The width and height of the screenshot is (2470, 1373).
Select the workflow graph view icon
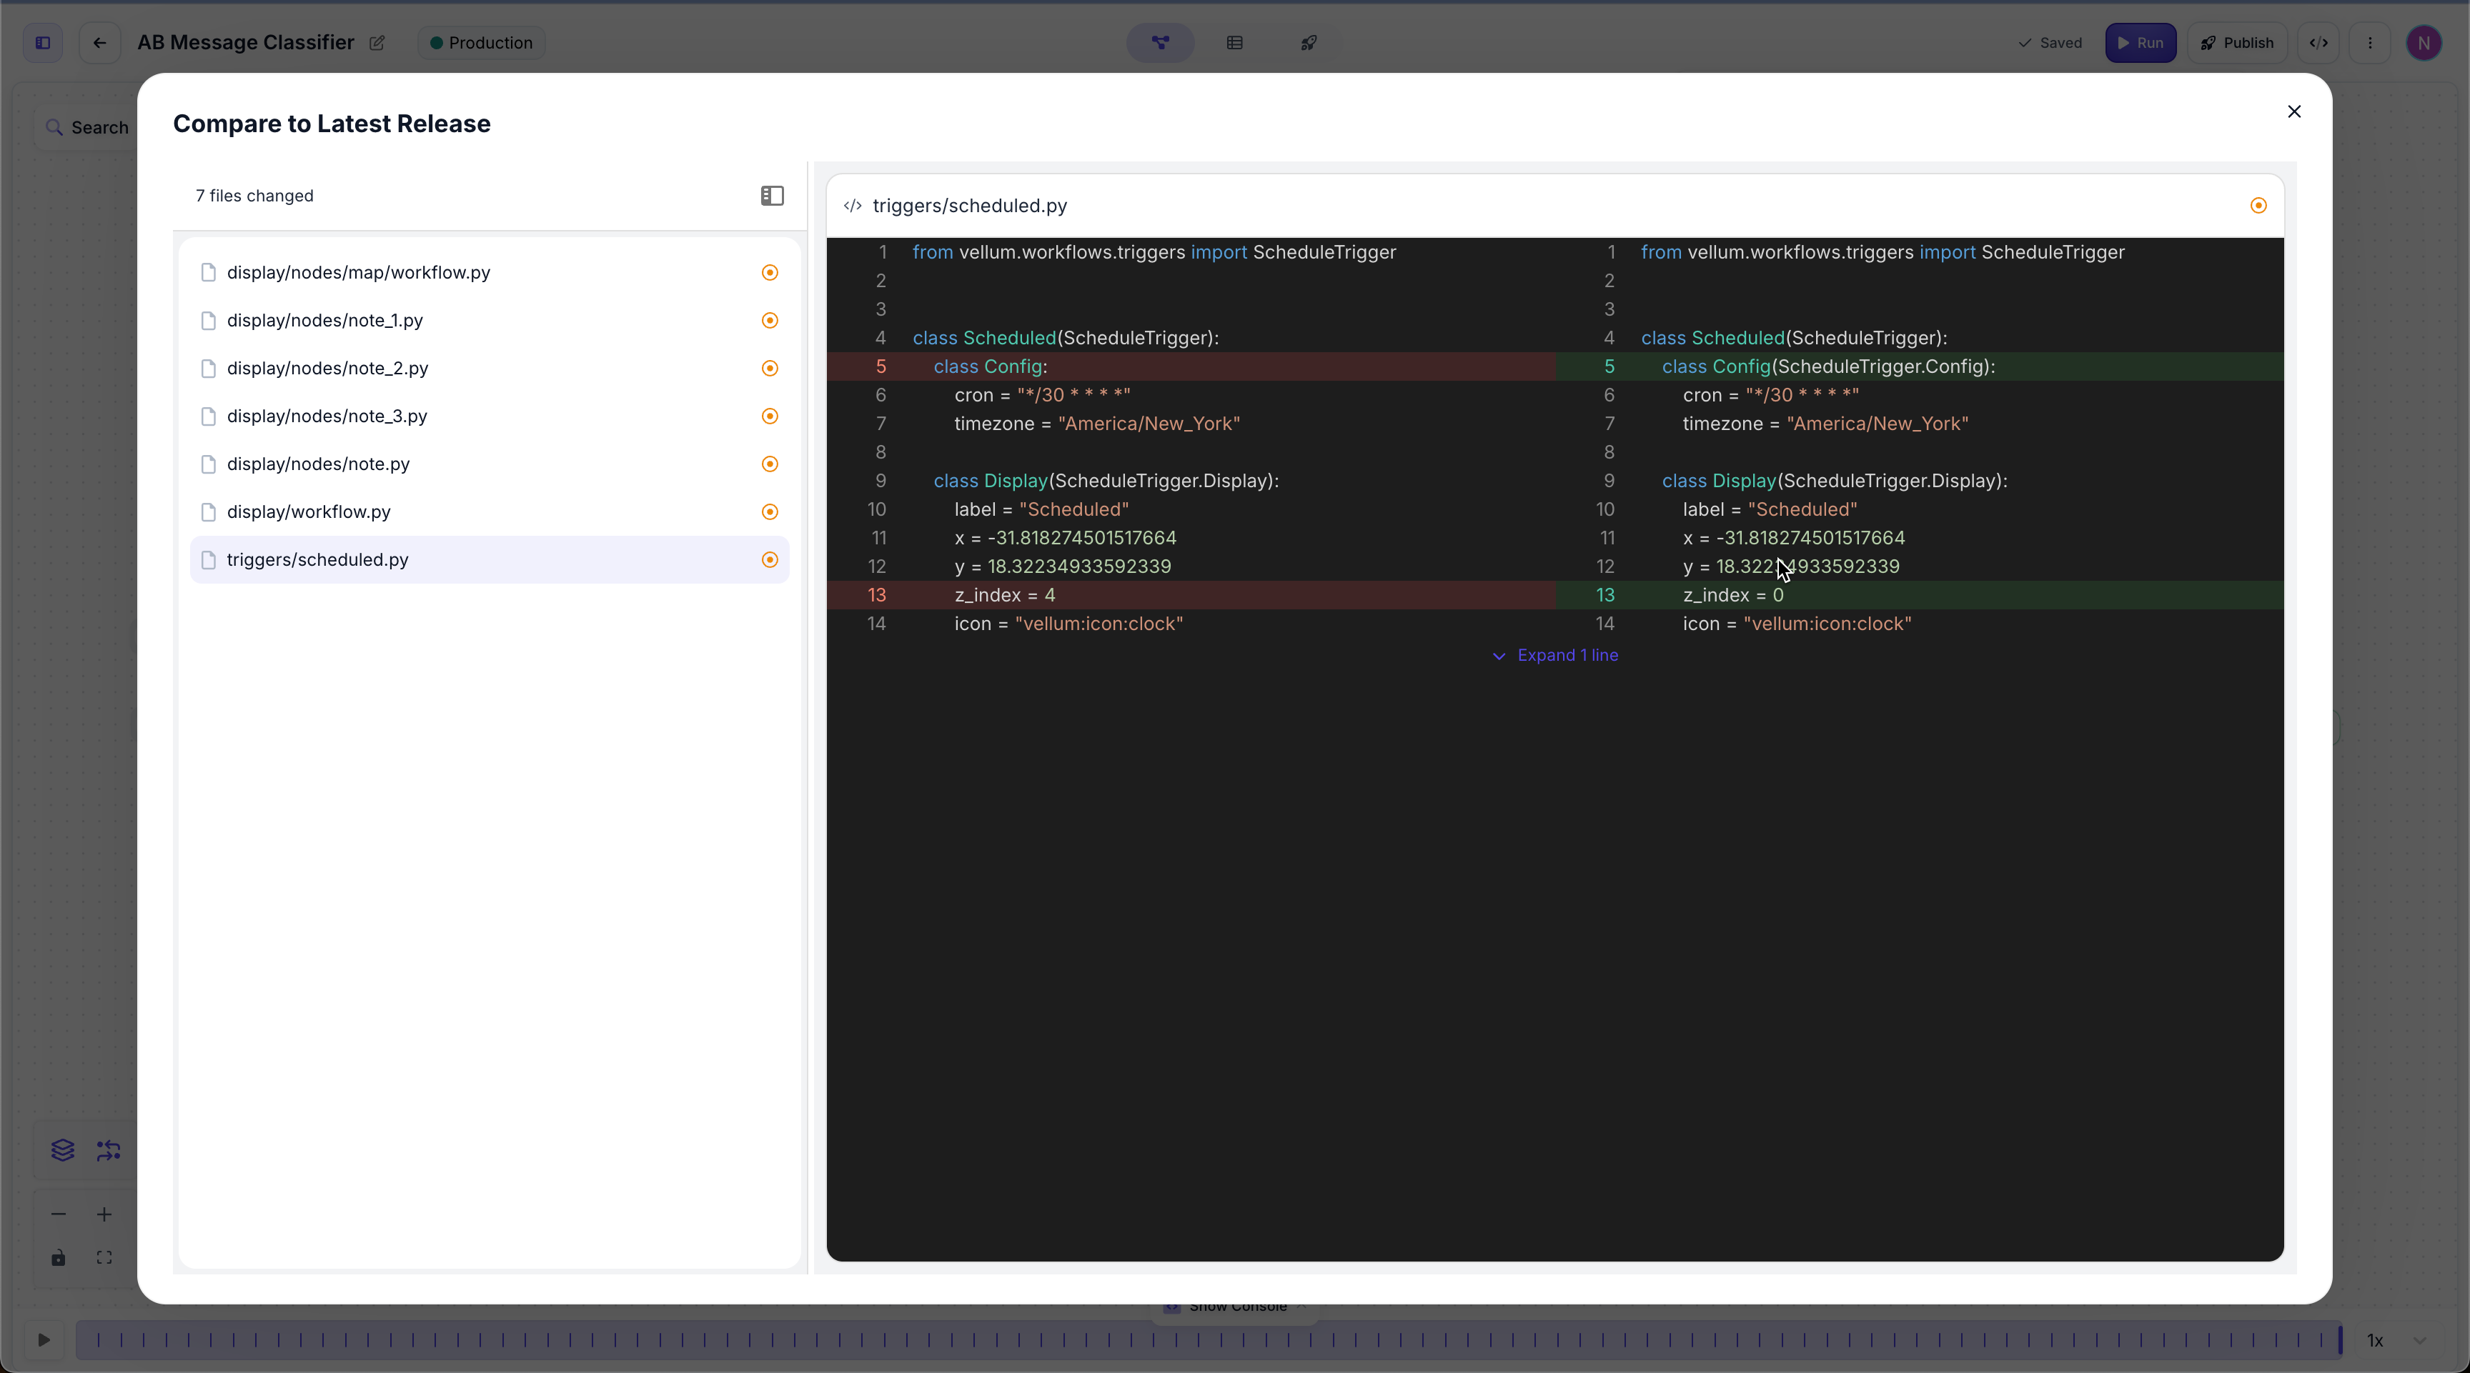point(1160,43)
